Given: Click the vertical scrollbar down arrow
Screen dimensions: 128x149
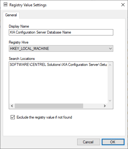Looking at the screenshot, I should click(110, 101).
